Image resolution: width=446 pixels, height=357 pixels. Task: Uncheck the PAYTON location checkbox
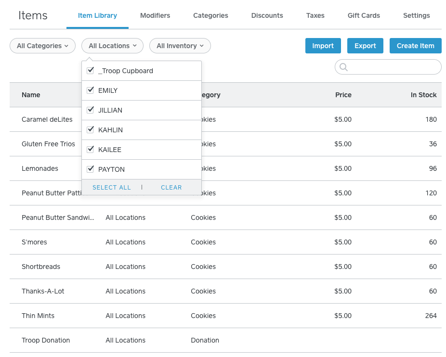(90, 169)
